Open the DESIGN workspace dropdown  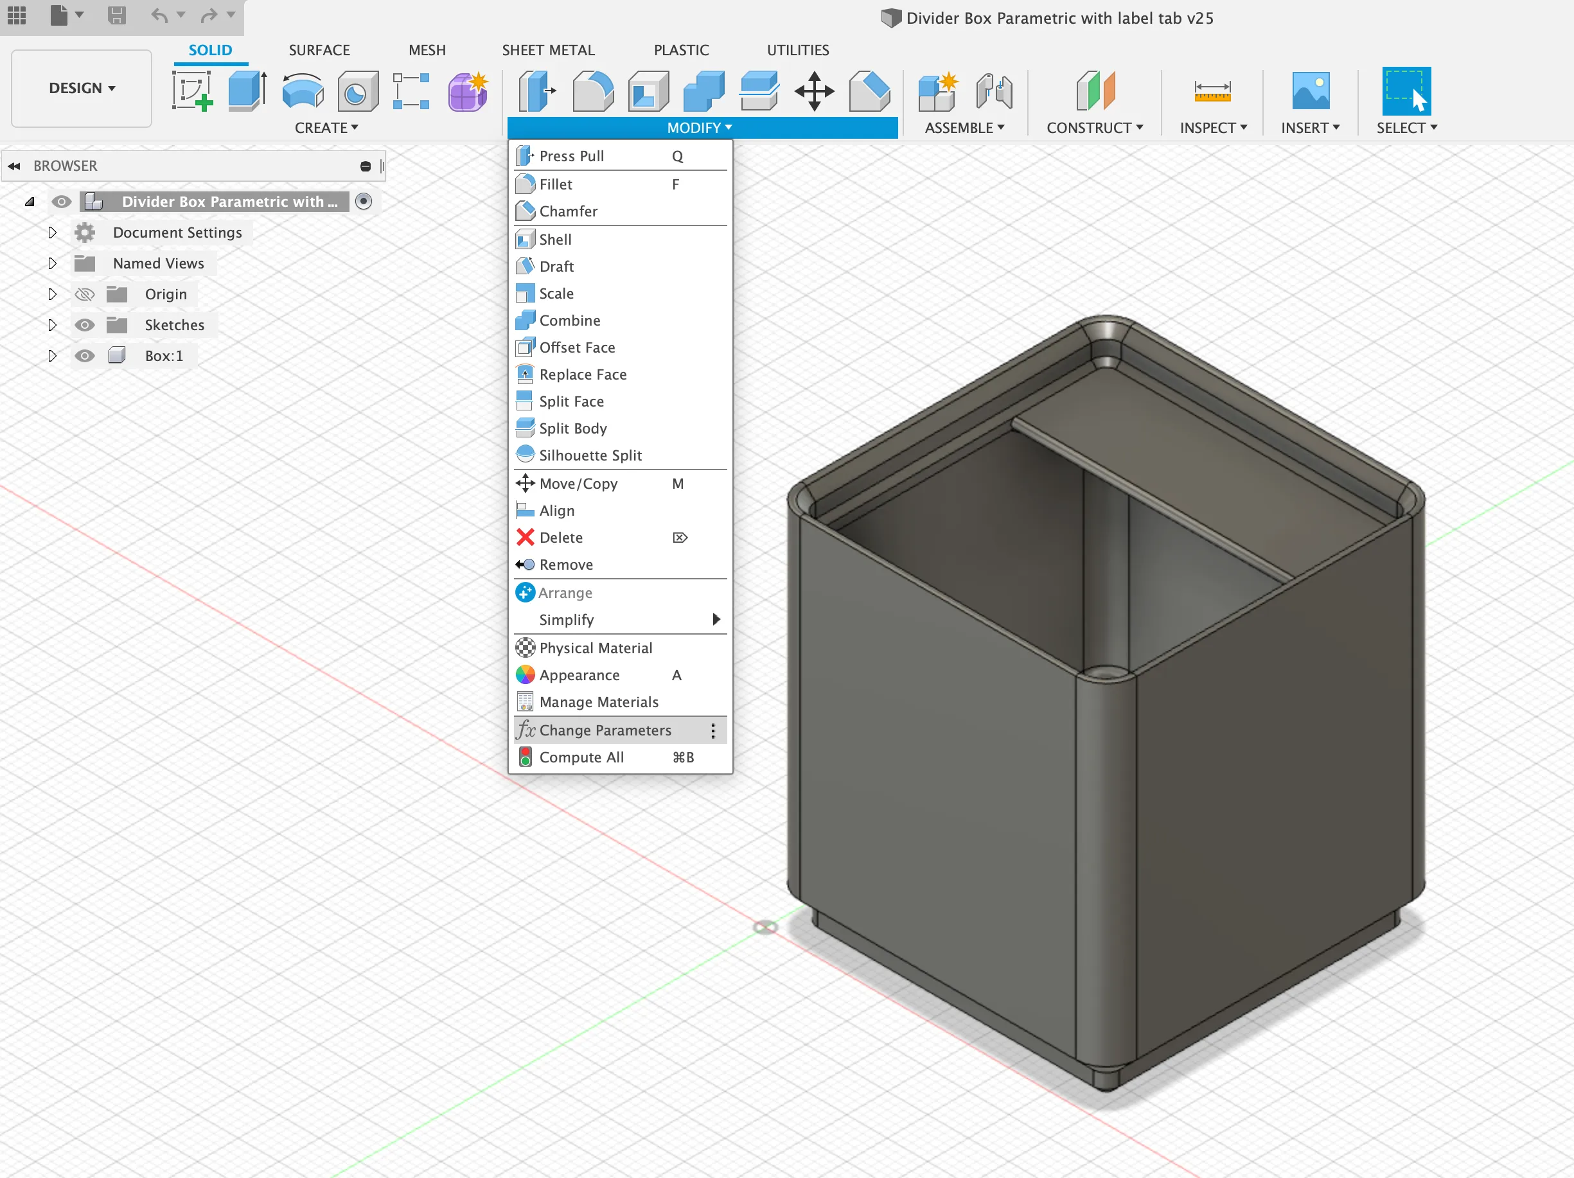click(82, 88)
